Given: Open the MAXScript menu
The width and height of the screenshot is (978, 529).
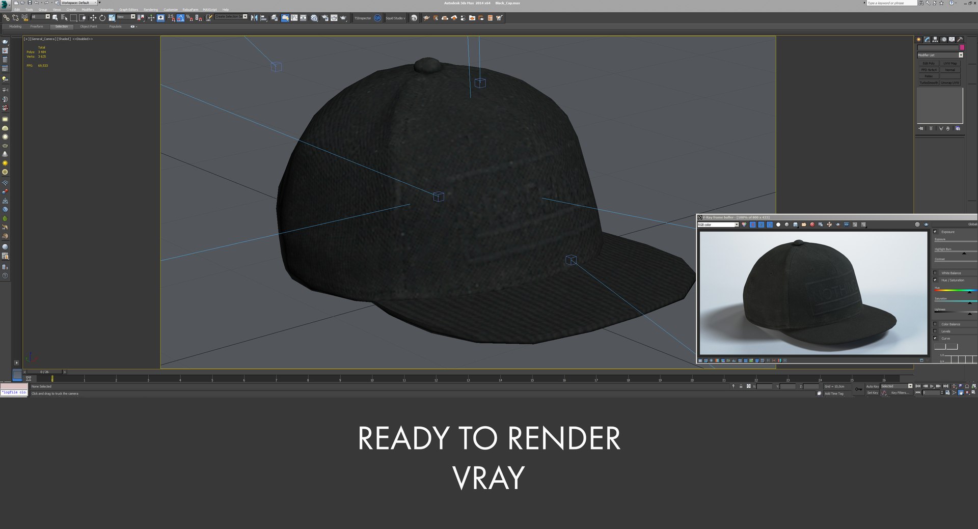Looking at the screenshot, I should click(x=209, y=10).
